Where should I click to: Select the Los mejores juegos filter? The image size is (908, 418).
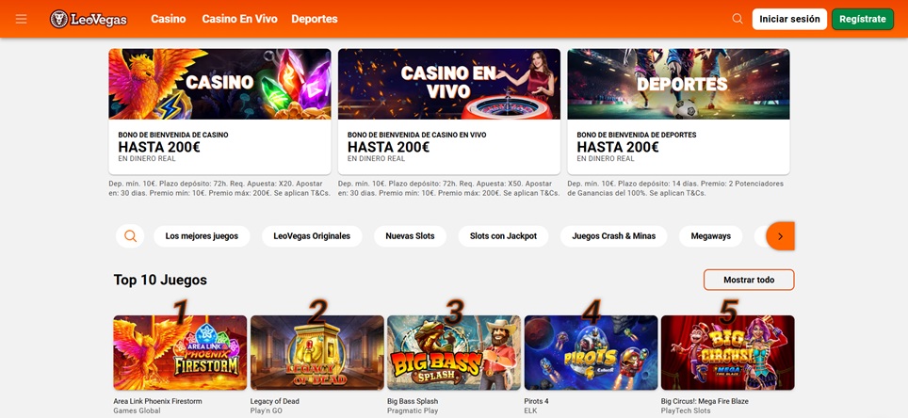(x=202, y=236)
